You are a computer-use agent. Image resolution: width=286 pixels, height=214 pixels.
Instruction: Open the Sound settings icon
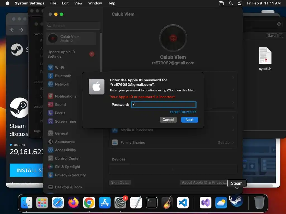point(51,105)
